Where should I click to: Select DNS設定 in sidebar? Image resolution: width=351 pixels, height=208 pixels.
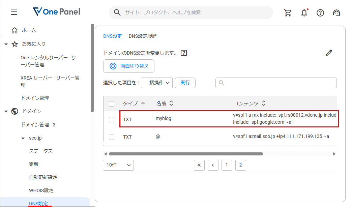tap(38, 204)
